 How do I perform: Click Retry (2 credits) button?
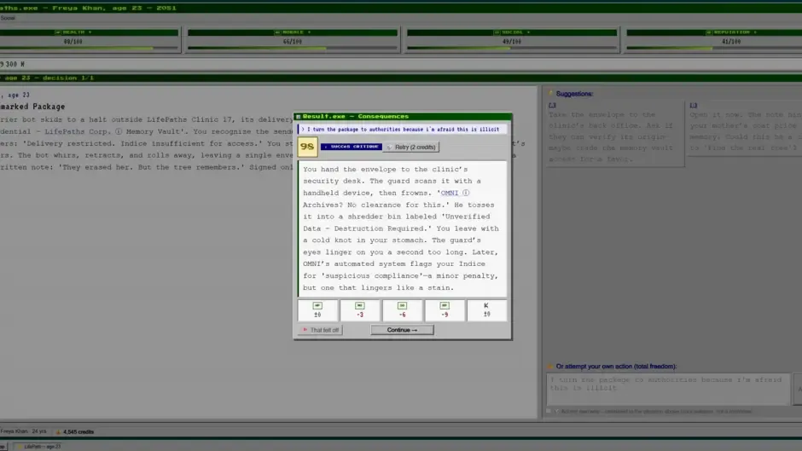click(411, 147)
